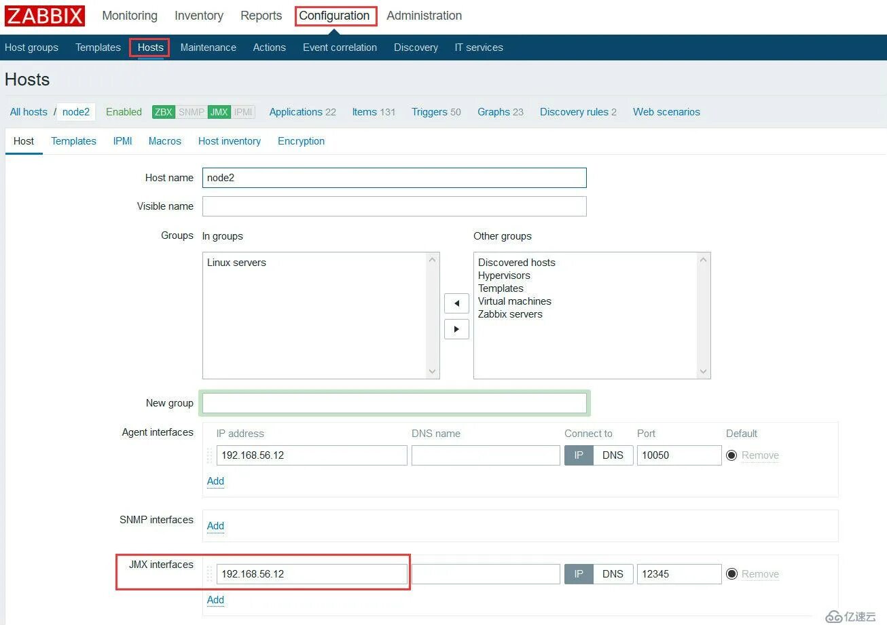This screenshot has width=887, height=625.
Task: Edit Agent interface port 10050 field
Action: (x=679, y=455)
